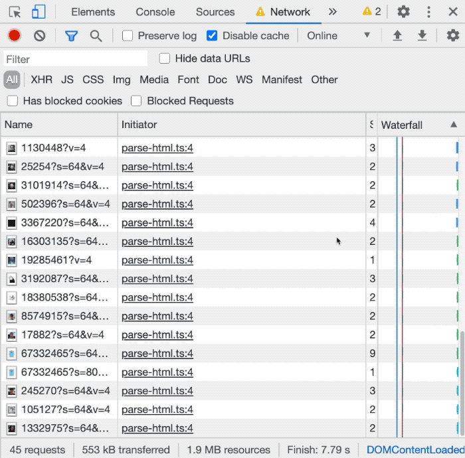
Task: Open the Online throttling dropdown
Action: pyautogui.click(x=339, y=36)
